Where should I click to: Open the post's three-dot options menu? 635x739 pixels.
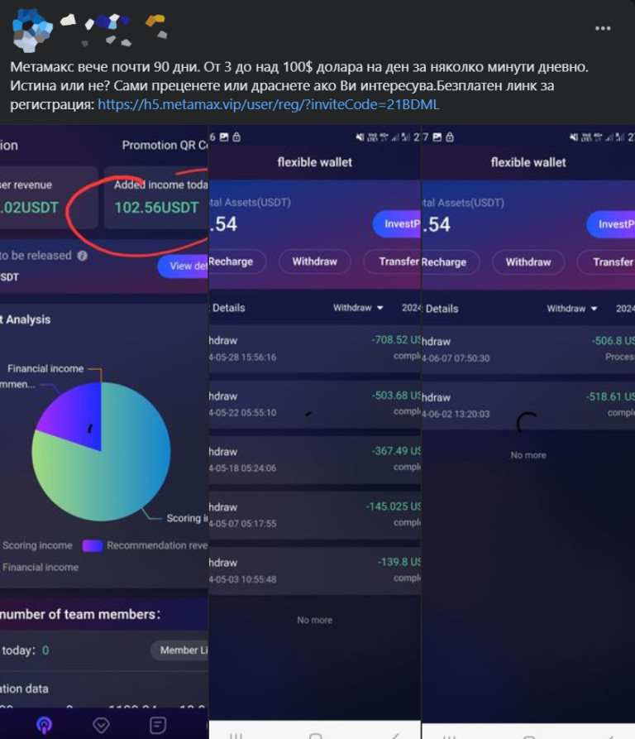pyautogui.click(x=603, y=29)
